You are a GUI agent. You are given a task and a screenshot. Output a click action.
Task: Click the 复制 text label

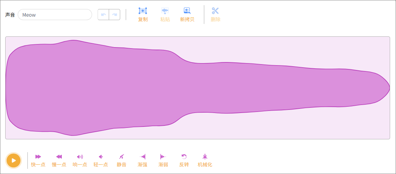pos(143,19)
